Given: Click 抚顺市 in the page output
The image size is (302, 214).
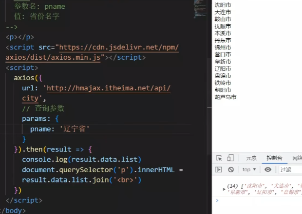Looking at the screenshot, I should click(x=223, y=26).
